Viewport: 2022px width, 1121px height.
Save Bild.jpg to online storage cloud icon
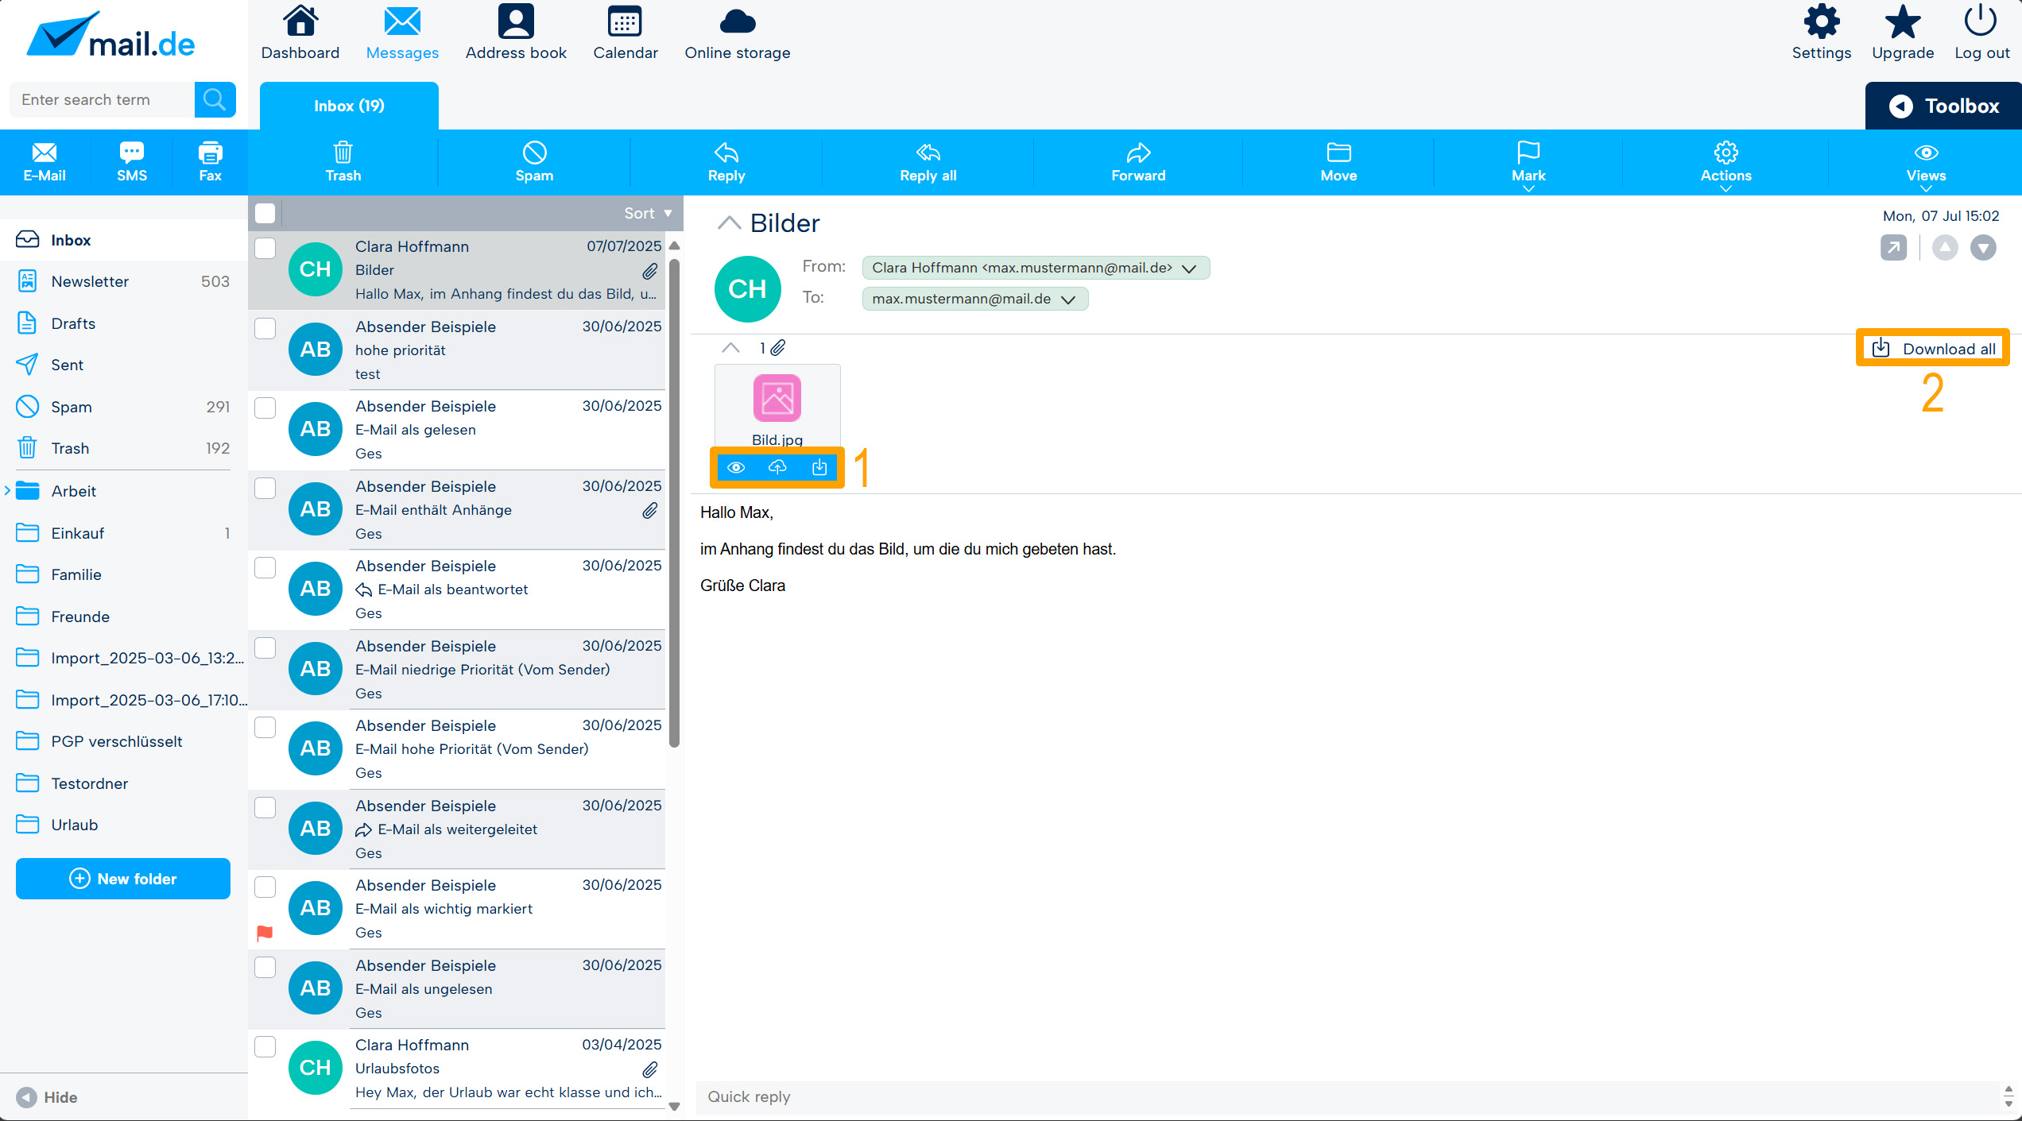(x=777, y=467)
